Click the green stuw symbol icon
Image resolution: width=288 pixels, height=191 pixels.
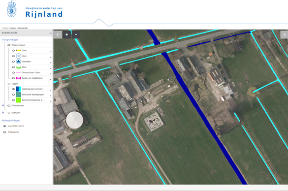[x=19, y=67]
